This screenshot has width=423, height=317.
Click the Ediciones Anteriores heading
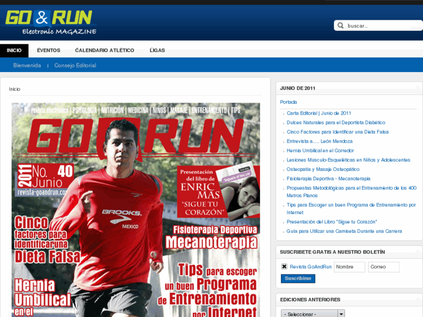point(310,300)
